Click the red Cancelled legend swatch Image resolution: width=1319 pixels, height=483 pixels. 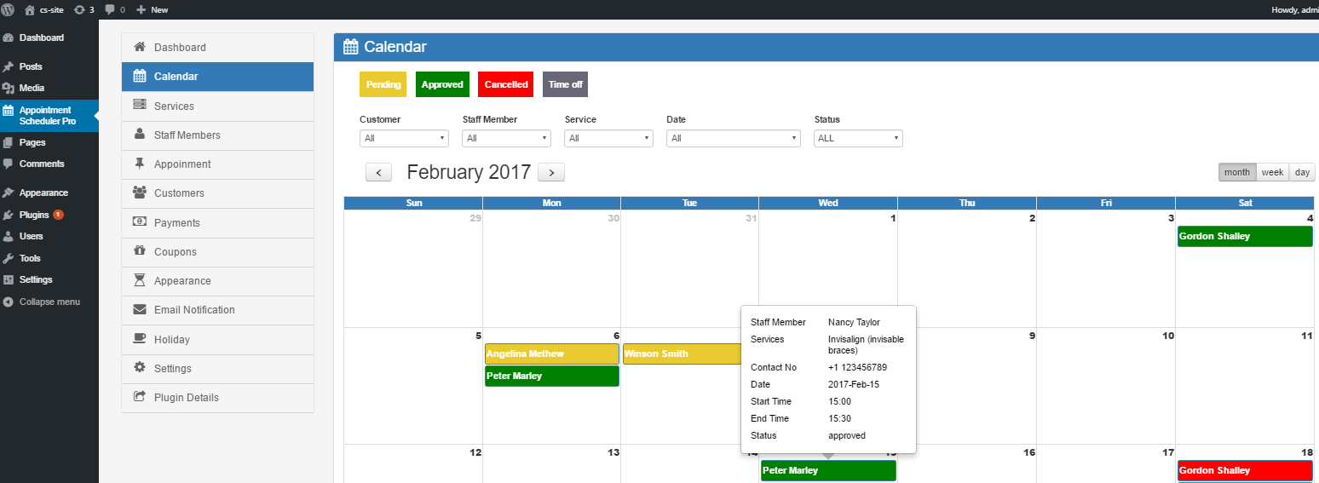tap(505, 84)
